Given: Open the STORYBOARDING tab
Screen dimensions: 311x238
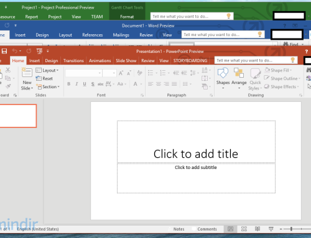Looking at the screenshot, I should (190, 61).
